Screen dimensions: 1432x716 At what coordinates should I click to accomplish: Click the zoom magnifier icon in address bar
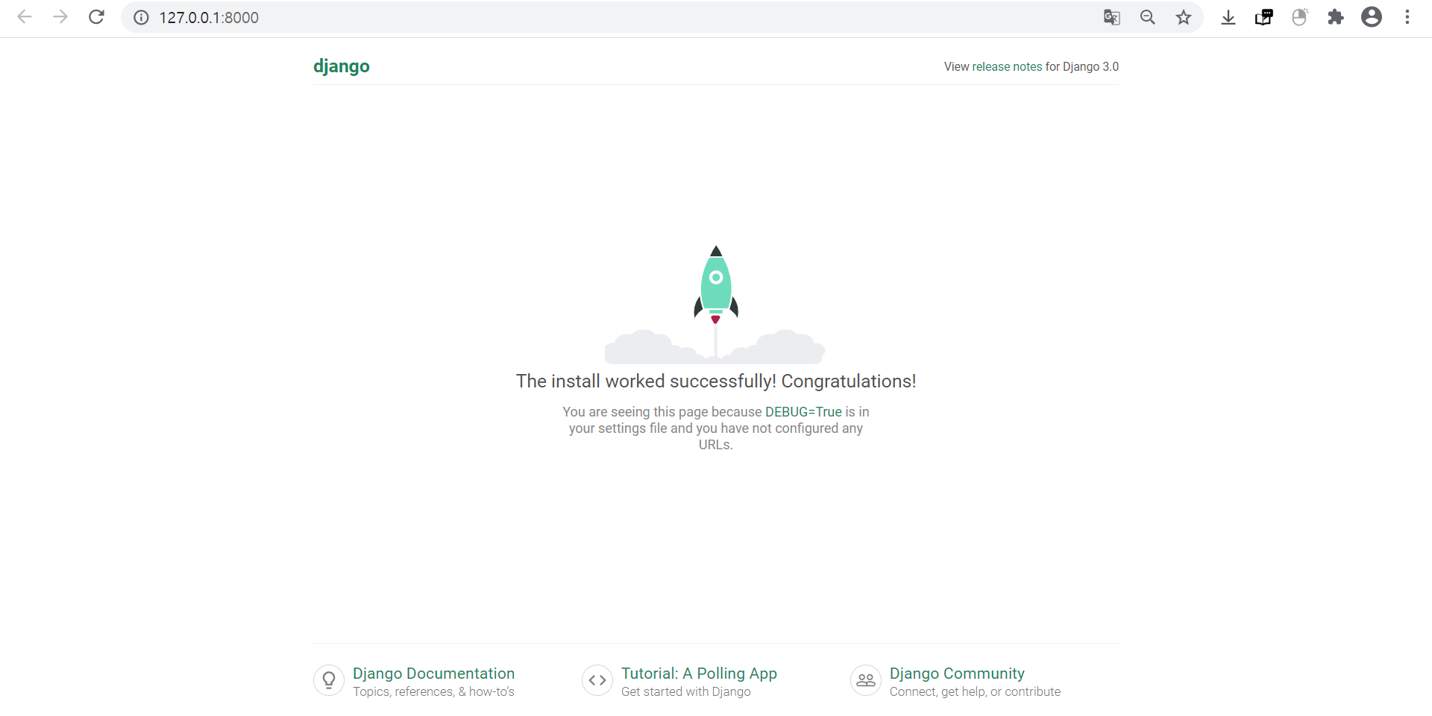click(1148, 17)
